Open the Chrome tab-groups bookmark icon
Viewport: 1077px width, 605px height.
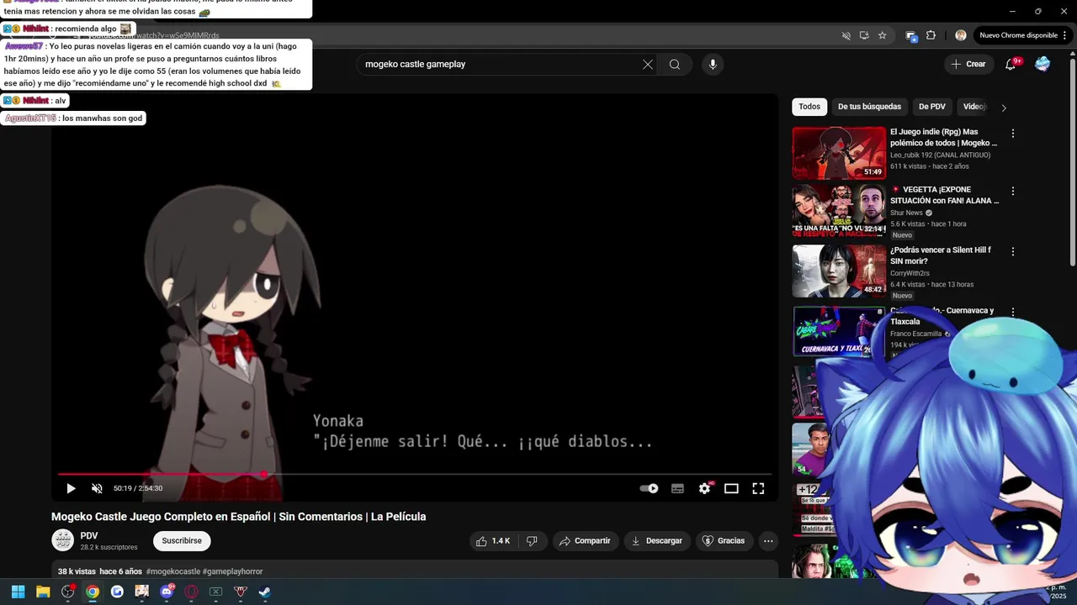910,35
